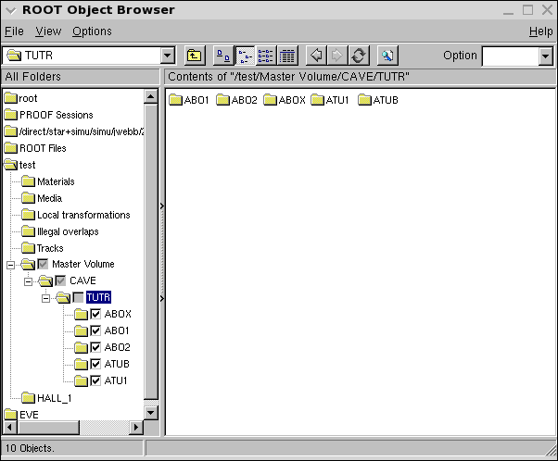Open the Options menu
Image resolution: width=558 pixels, height=461 pixels.
92,31
